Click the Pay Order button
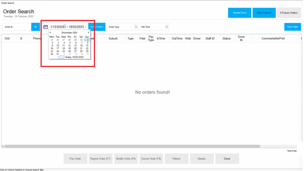Image resolution: width=304 pixels, height=171 pixels. pyautogui.click(x=75, y=159)
